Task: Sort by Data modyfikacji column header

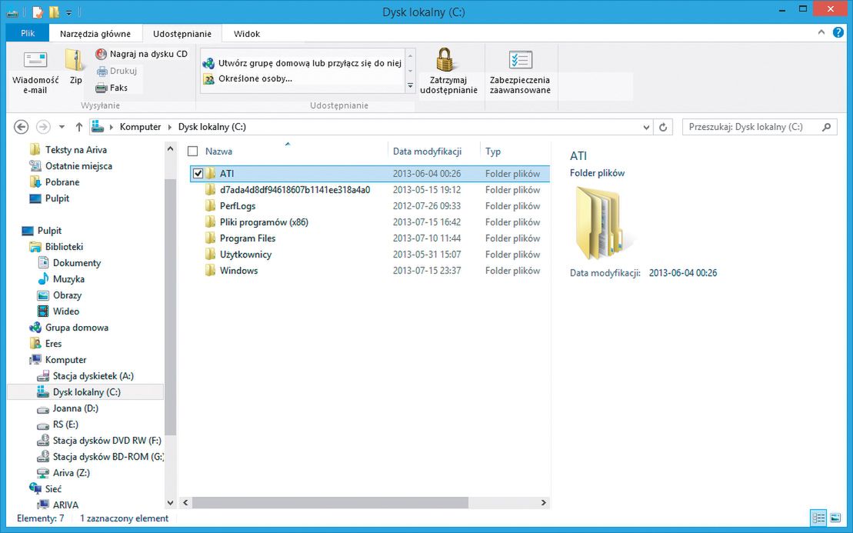Action: [427, 152]
